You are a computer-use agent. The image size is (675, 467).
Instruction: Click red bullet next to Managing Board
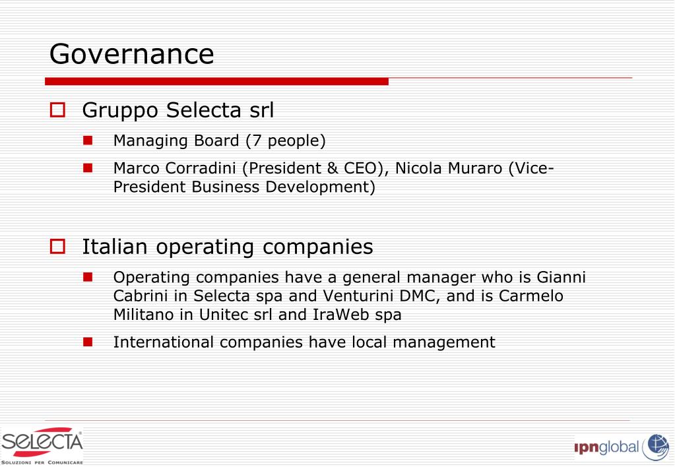tap(88, 140)
